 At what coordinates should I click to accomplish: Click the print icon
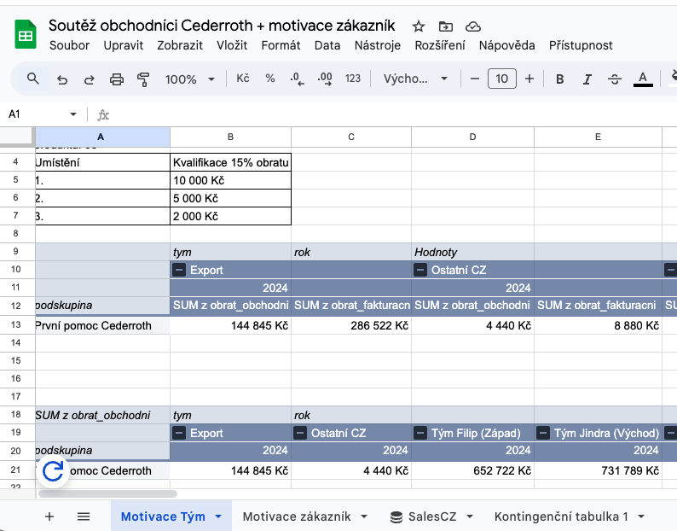tap(117, 79)
